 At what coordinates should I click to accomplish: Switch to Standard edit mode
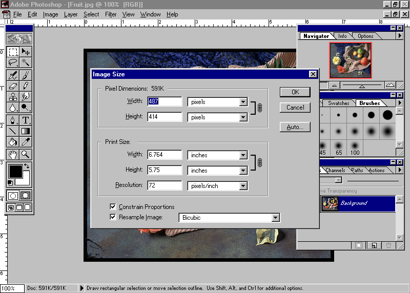(x=13, y=196)
